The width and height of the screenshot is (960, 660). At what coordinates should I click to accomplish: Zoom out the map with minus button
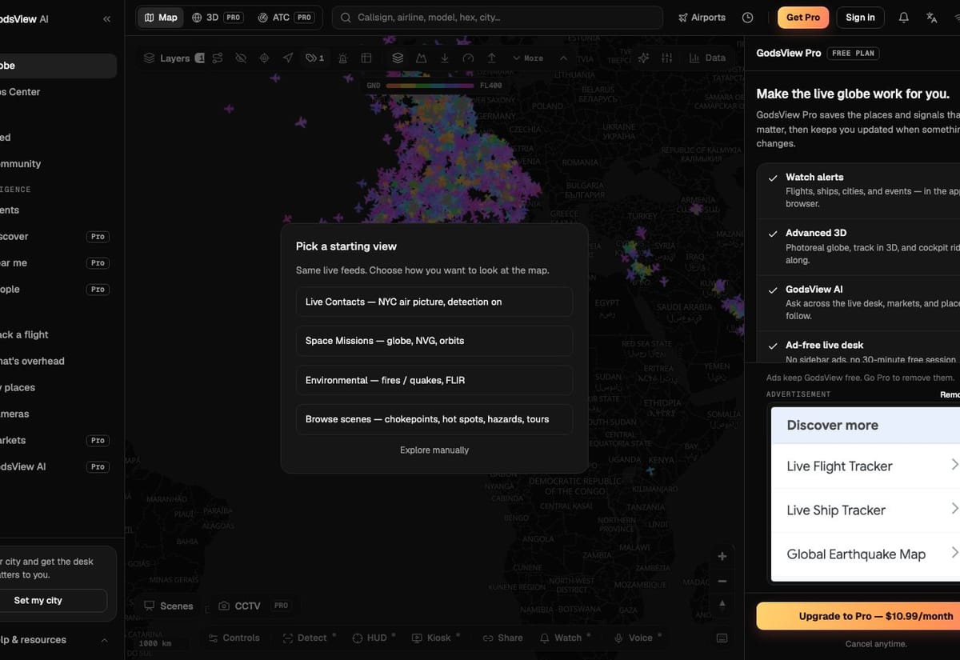(x=722, y=581)
